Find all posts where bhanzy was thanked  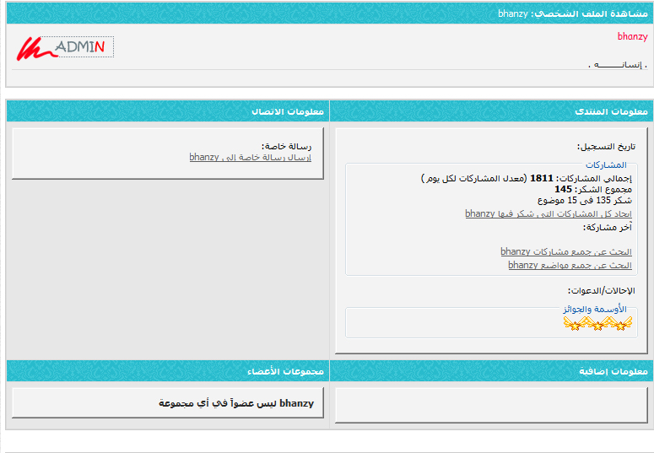click(548, 214)
